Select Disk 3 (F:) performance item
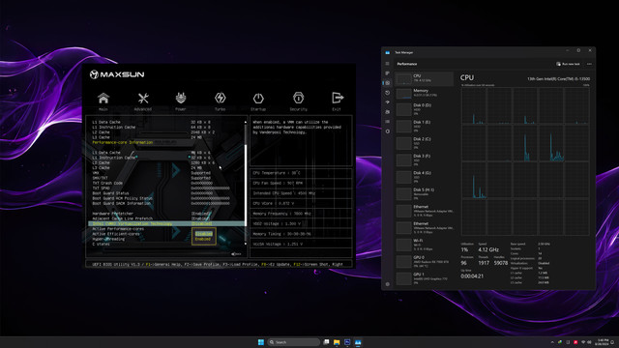The height and width of the screenshot is (348, 619). coord(424,160)
